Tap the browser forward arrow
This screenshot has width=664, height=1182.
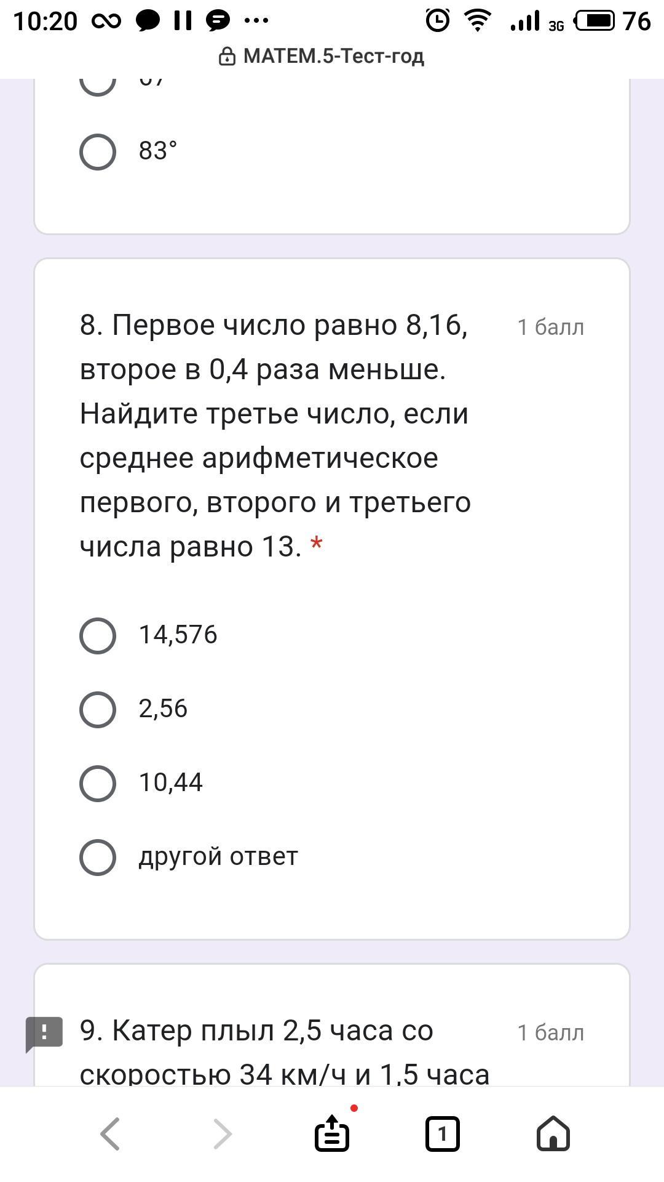tap(221, 1133)
